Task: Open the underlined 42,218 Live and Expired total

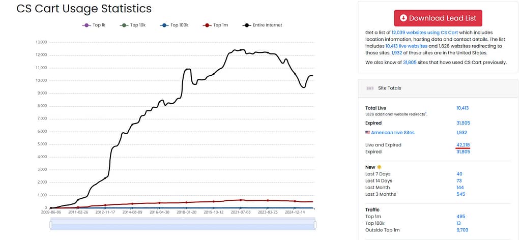Action: pyautogui.click(x=463, y=145)
